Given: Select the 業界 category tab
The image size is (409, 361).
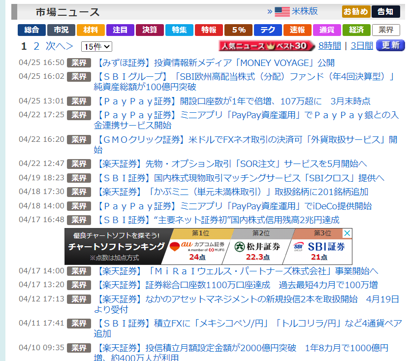Looking at the screenshot, I should [386, 30].
